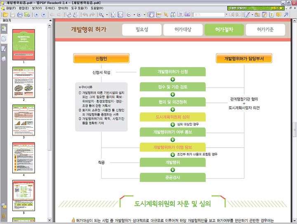The width and height of the screenshot is (297, 224).
Task: Open attachments panel paperclip icon
Action: [4, 216]
